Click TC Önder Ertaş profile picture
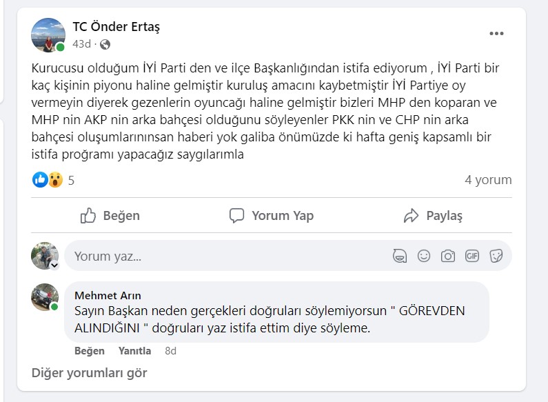 [x=48, y=35]
